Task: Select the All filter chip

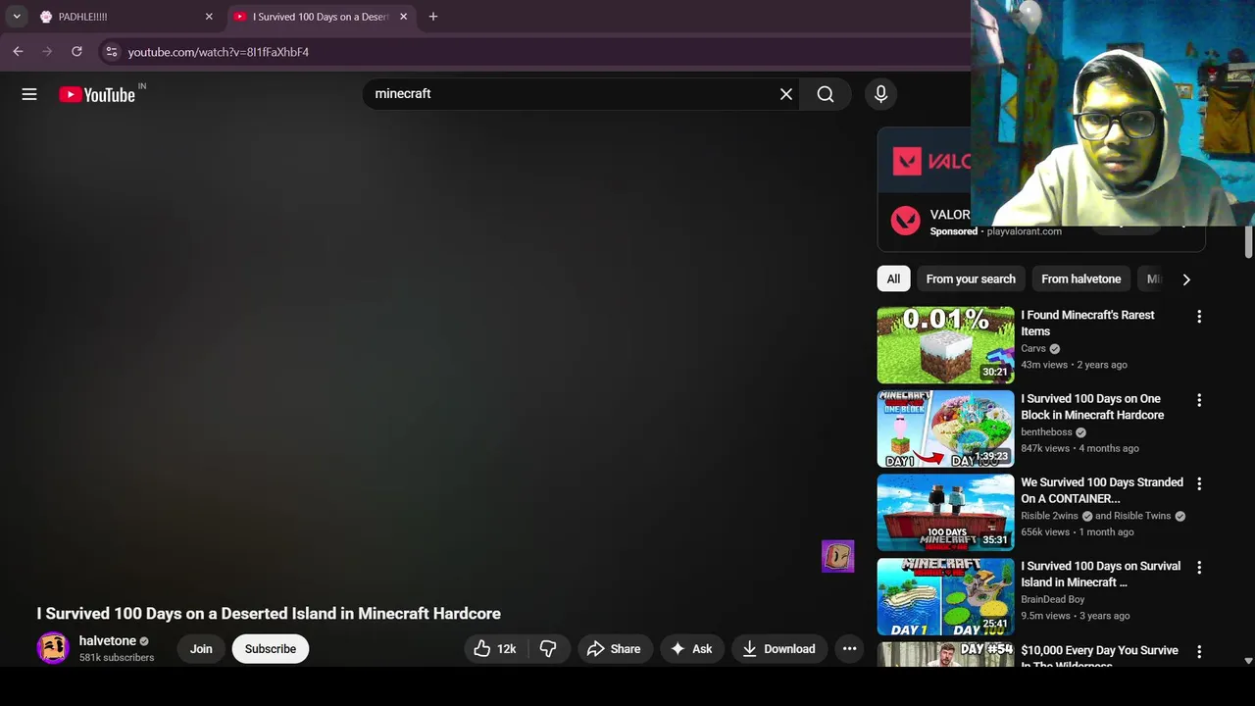Action: [x=893, y=279]
